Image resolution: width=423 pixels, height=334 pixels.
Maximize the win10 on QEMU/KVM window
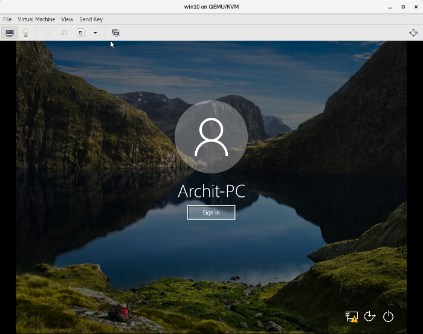(403, 7)
